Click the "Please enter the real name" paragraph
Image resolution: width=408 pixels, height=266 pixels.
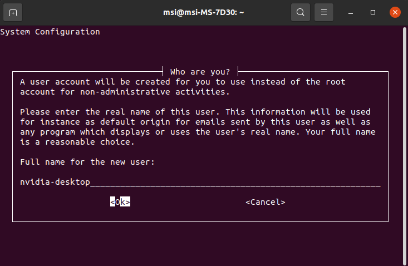click(x=198, y=127)
